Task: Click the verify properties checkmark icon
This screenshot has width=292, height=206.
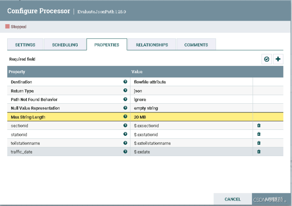Action: pyautogui.click(x=267, y=59)
